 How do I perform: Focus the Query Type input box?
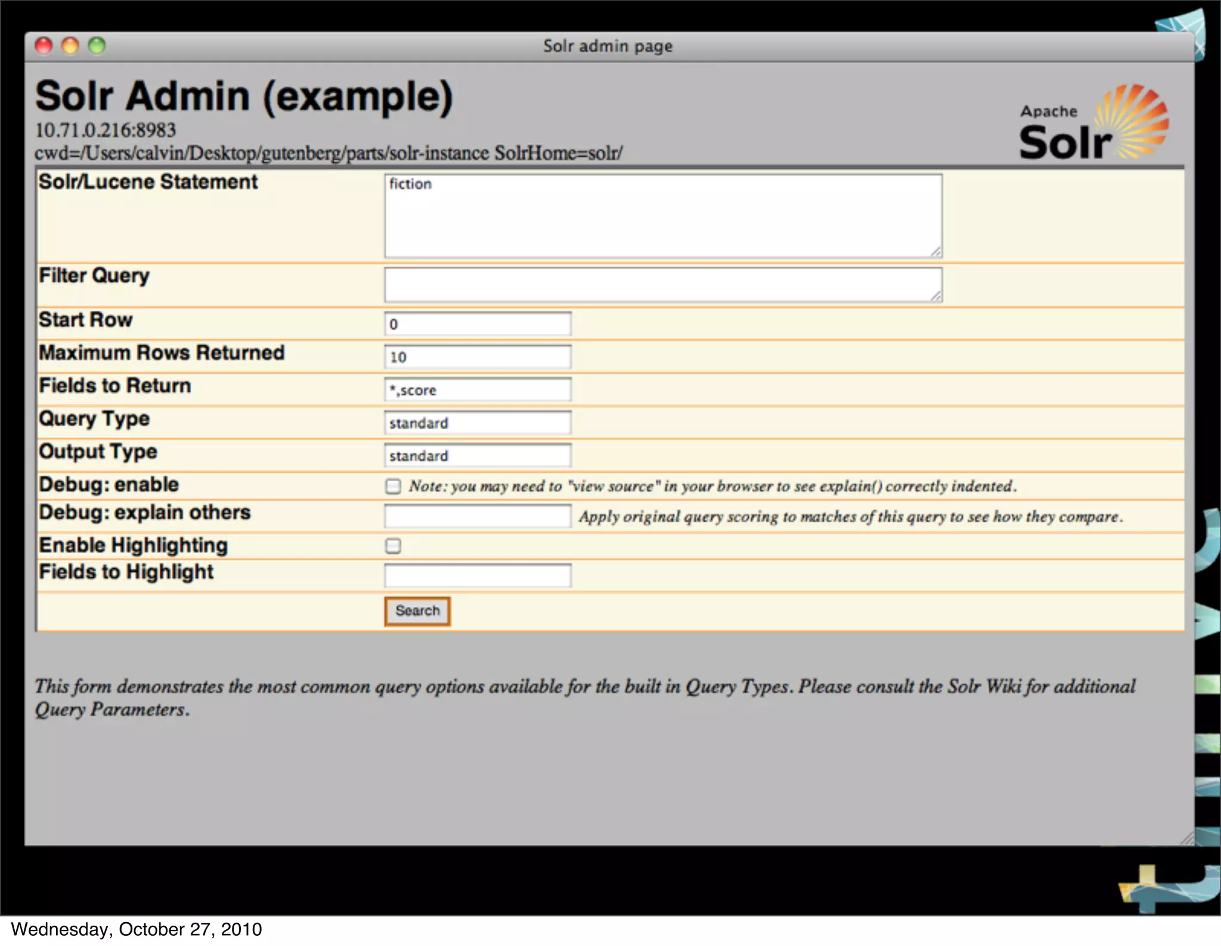478,423
